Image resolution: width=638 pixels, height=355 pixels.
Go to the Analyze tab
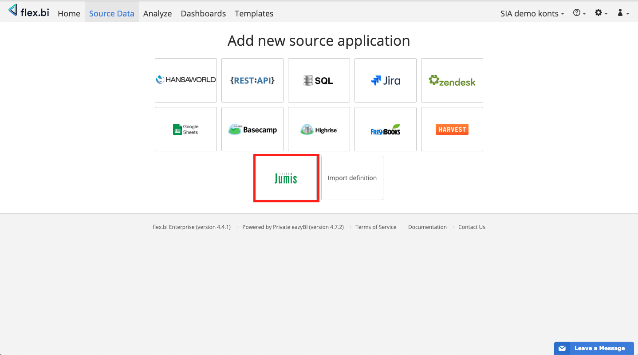click(x=158, y=13)
